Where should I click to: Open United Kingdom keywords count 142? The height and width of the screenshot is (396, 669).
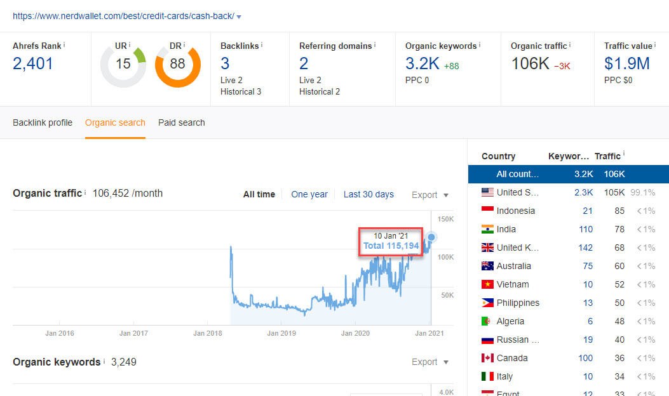tap(586, 247)
